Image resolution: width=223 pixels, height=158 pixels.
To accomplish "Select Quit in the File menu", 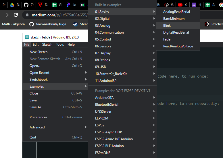I will [55, 137].
